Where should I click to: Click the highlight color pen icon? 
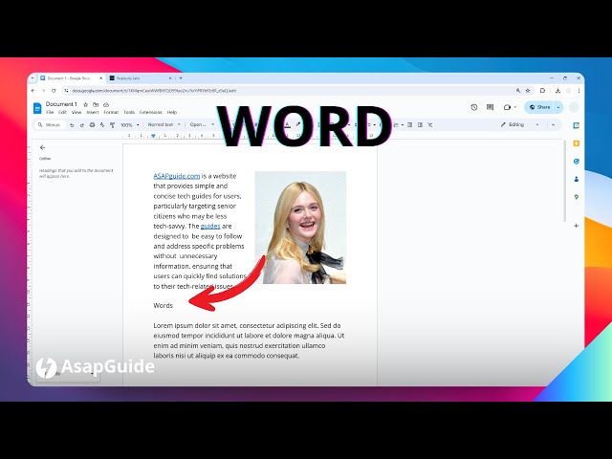297,125
